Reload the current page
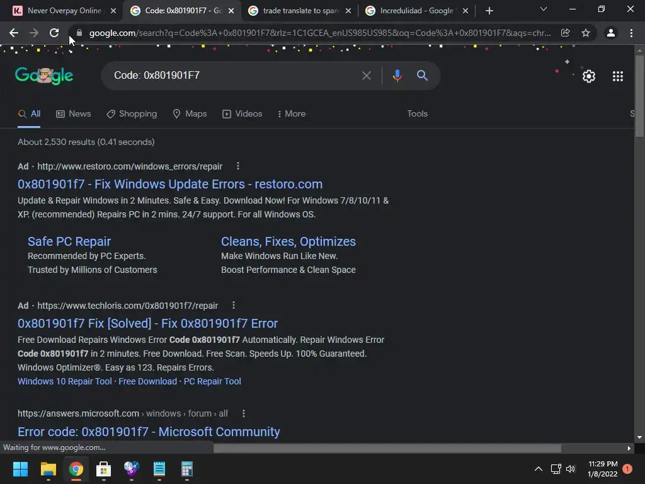Viewport: 645px width, 484px height. coord(54,33)
